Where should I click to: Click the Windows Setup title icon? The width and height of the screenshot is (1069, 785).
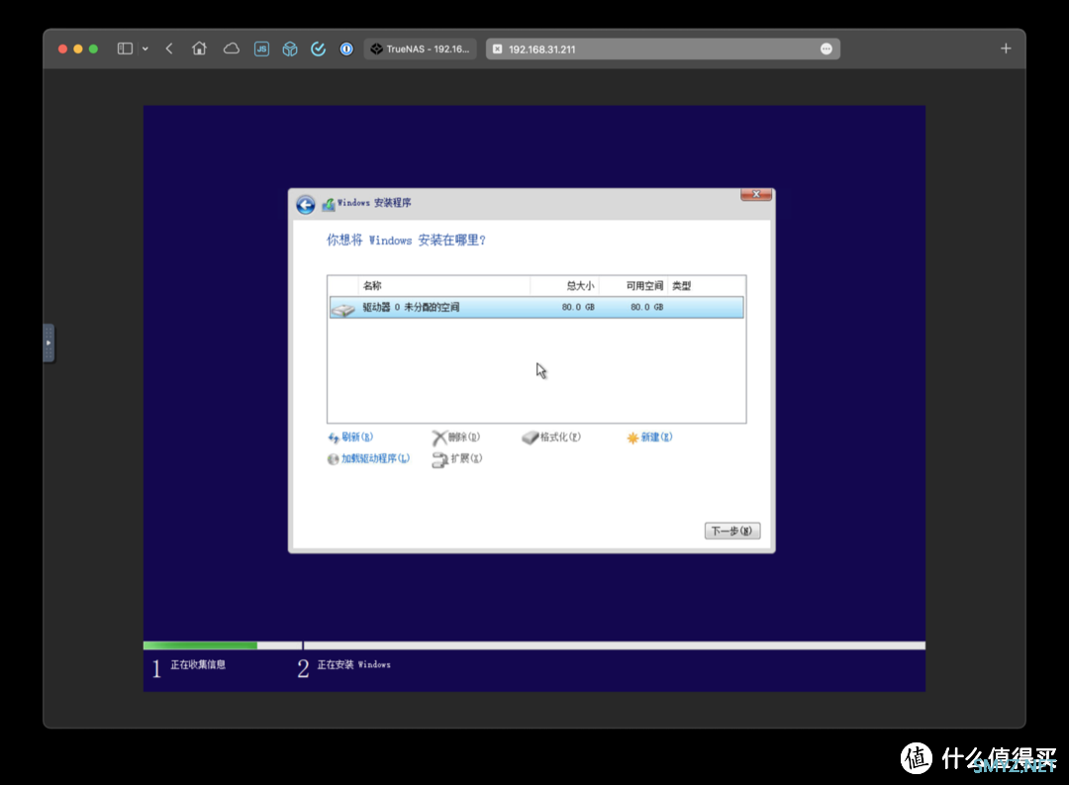(329, 204)
